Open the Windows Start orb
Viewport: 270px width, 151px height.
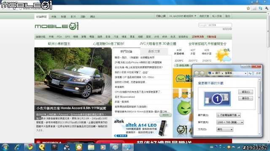coord(5,147)
